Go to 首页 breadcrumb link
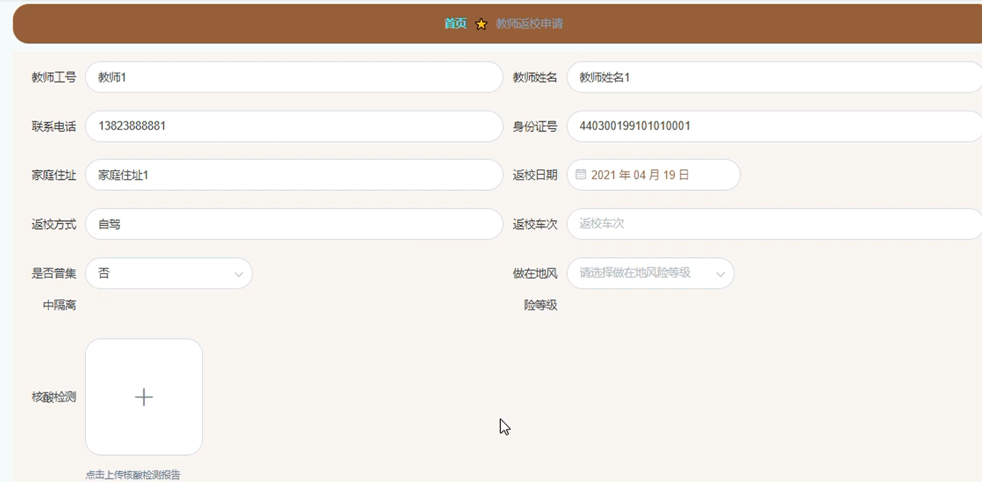 [x=455, y=23]
